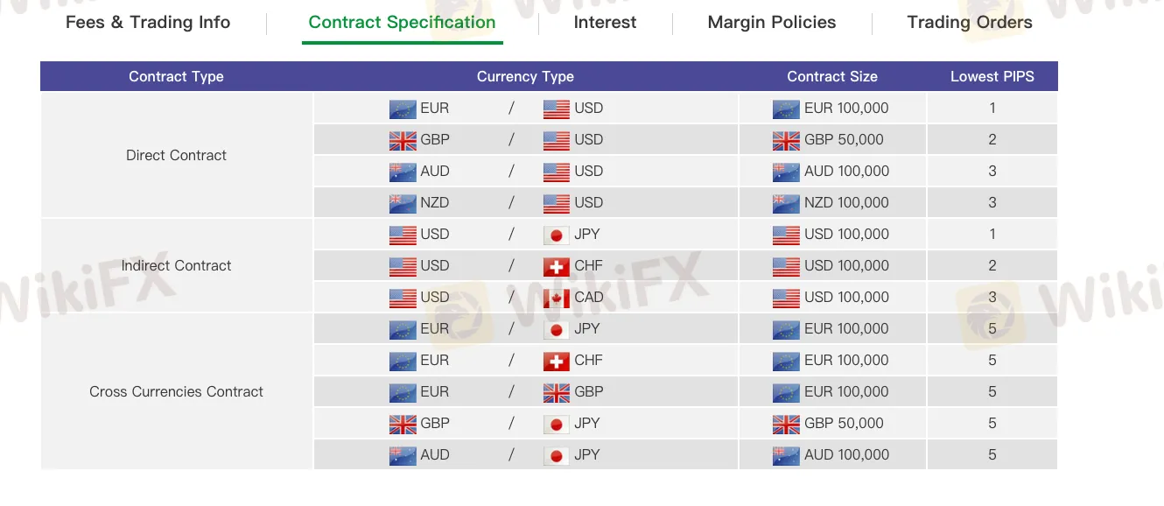Click the Swiss flag in USD/CHF row
Image resolution: width=1164 pixels, height=506 pixels.
coord(557,267)
